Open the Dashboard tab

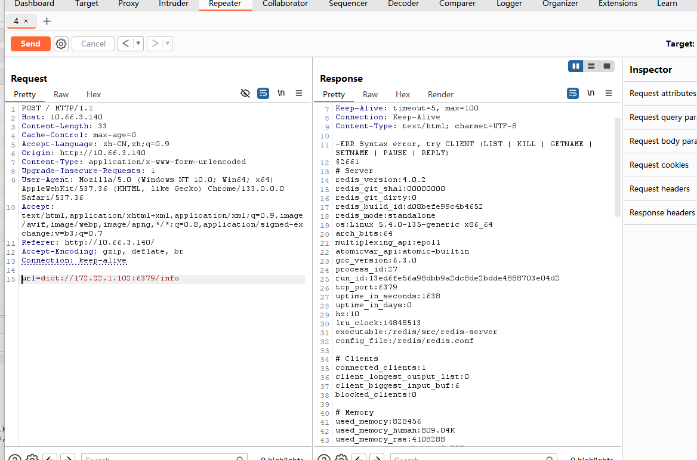[34, 4]
